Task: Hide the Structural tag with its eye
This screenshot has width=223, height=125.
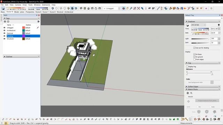Action: pyautogui.click(x=5, y=39)
